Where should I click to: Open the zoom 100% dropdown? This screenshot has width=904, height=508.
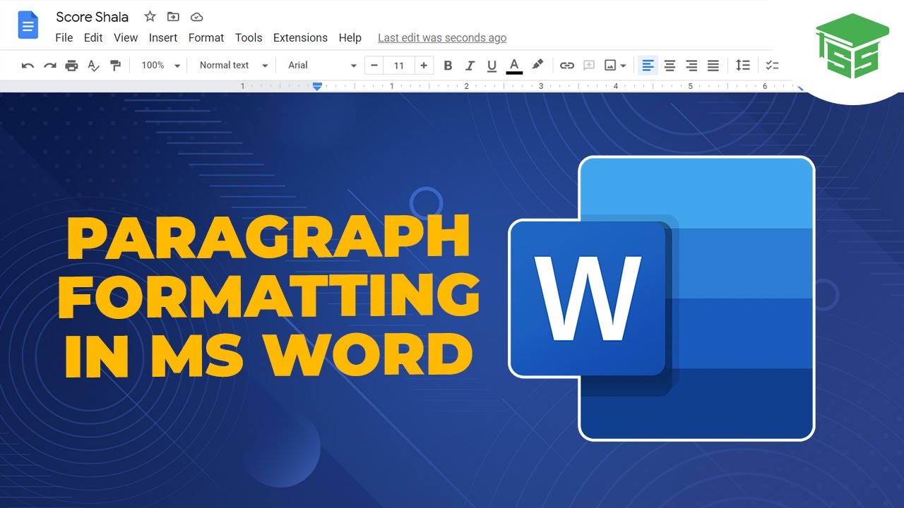[161, 66]
